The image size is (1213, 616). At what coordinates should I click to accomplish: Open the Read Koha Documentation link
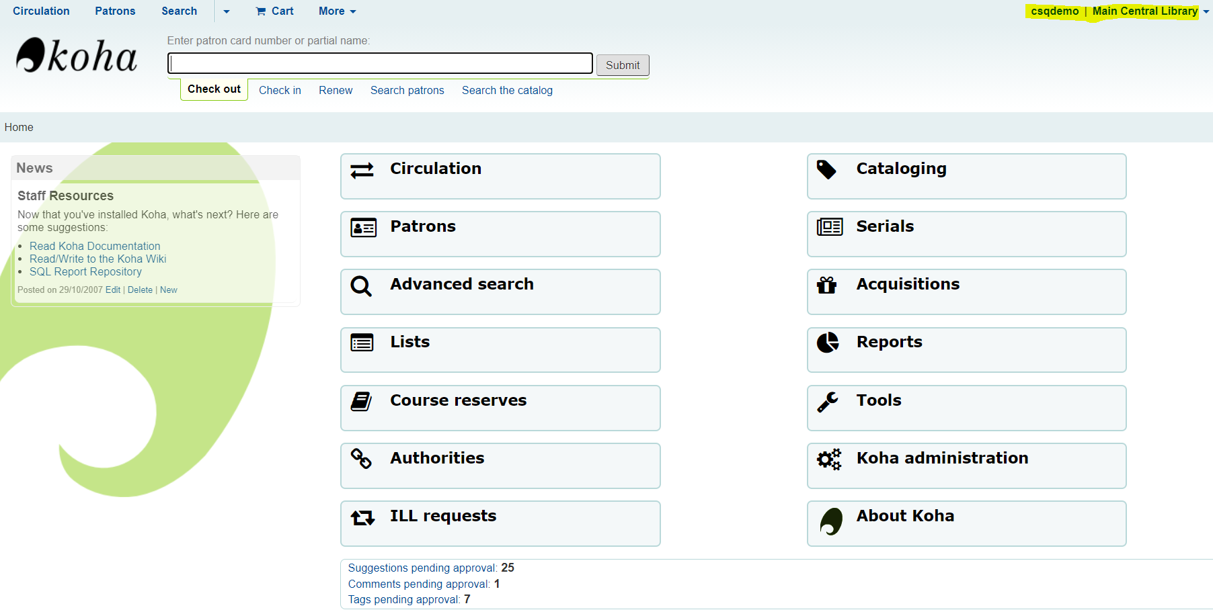click(x=95, y=247)
